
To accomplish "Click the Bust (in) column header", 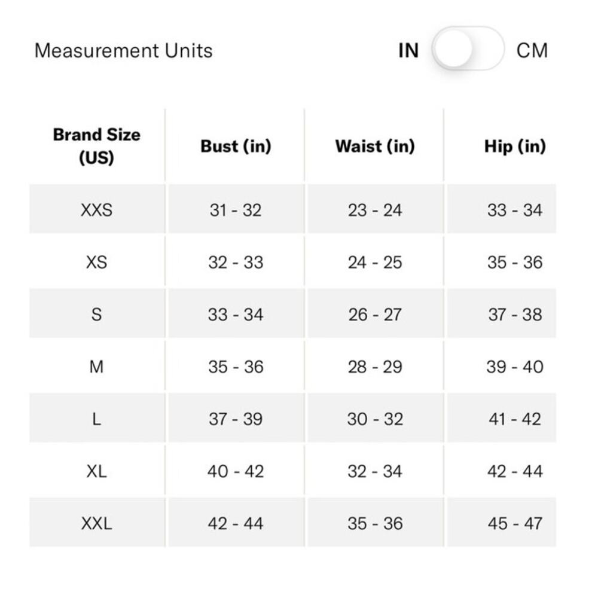I will (x=236, y=146).
